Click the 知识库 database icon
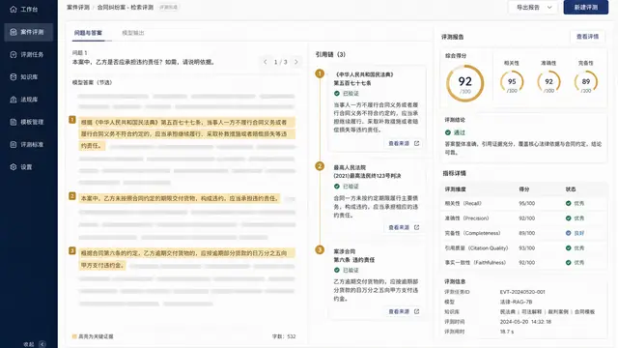 point(13,77)
